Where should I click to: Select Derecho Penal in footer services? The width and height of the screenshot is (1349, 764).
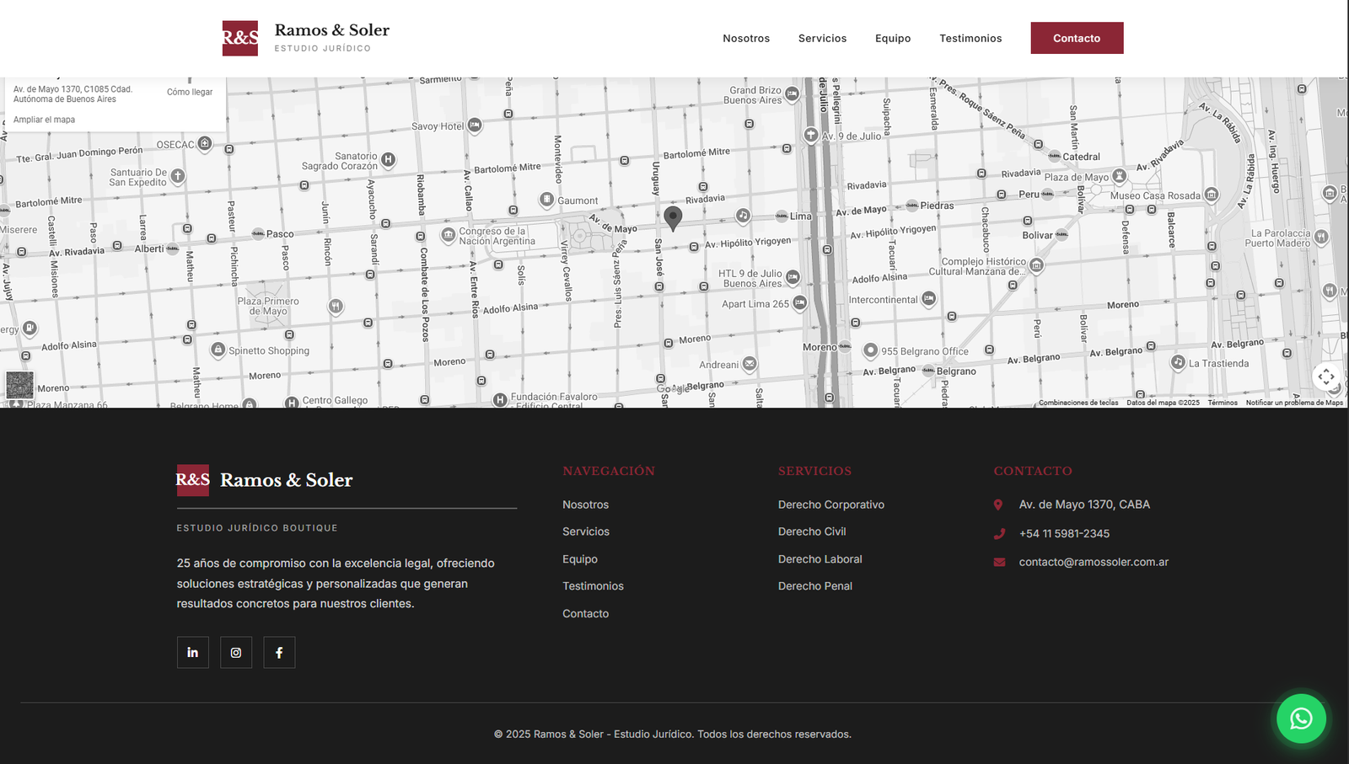814,586
